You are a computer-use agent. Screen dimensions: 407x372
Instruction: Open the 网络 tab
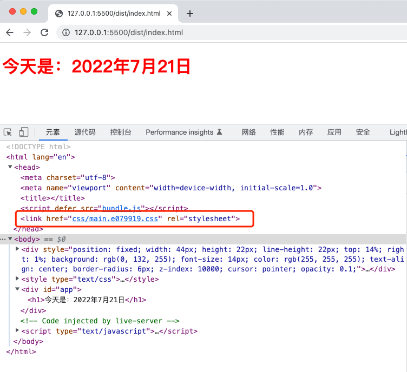248,132
